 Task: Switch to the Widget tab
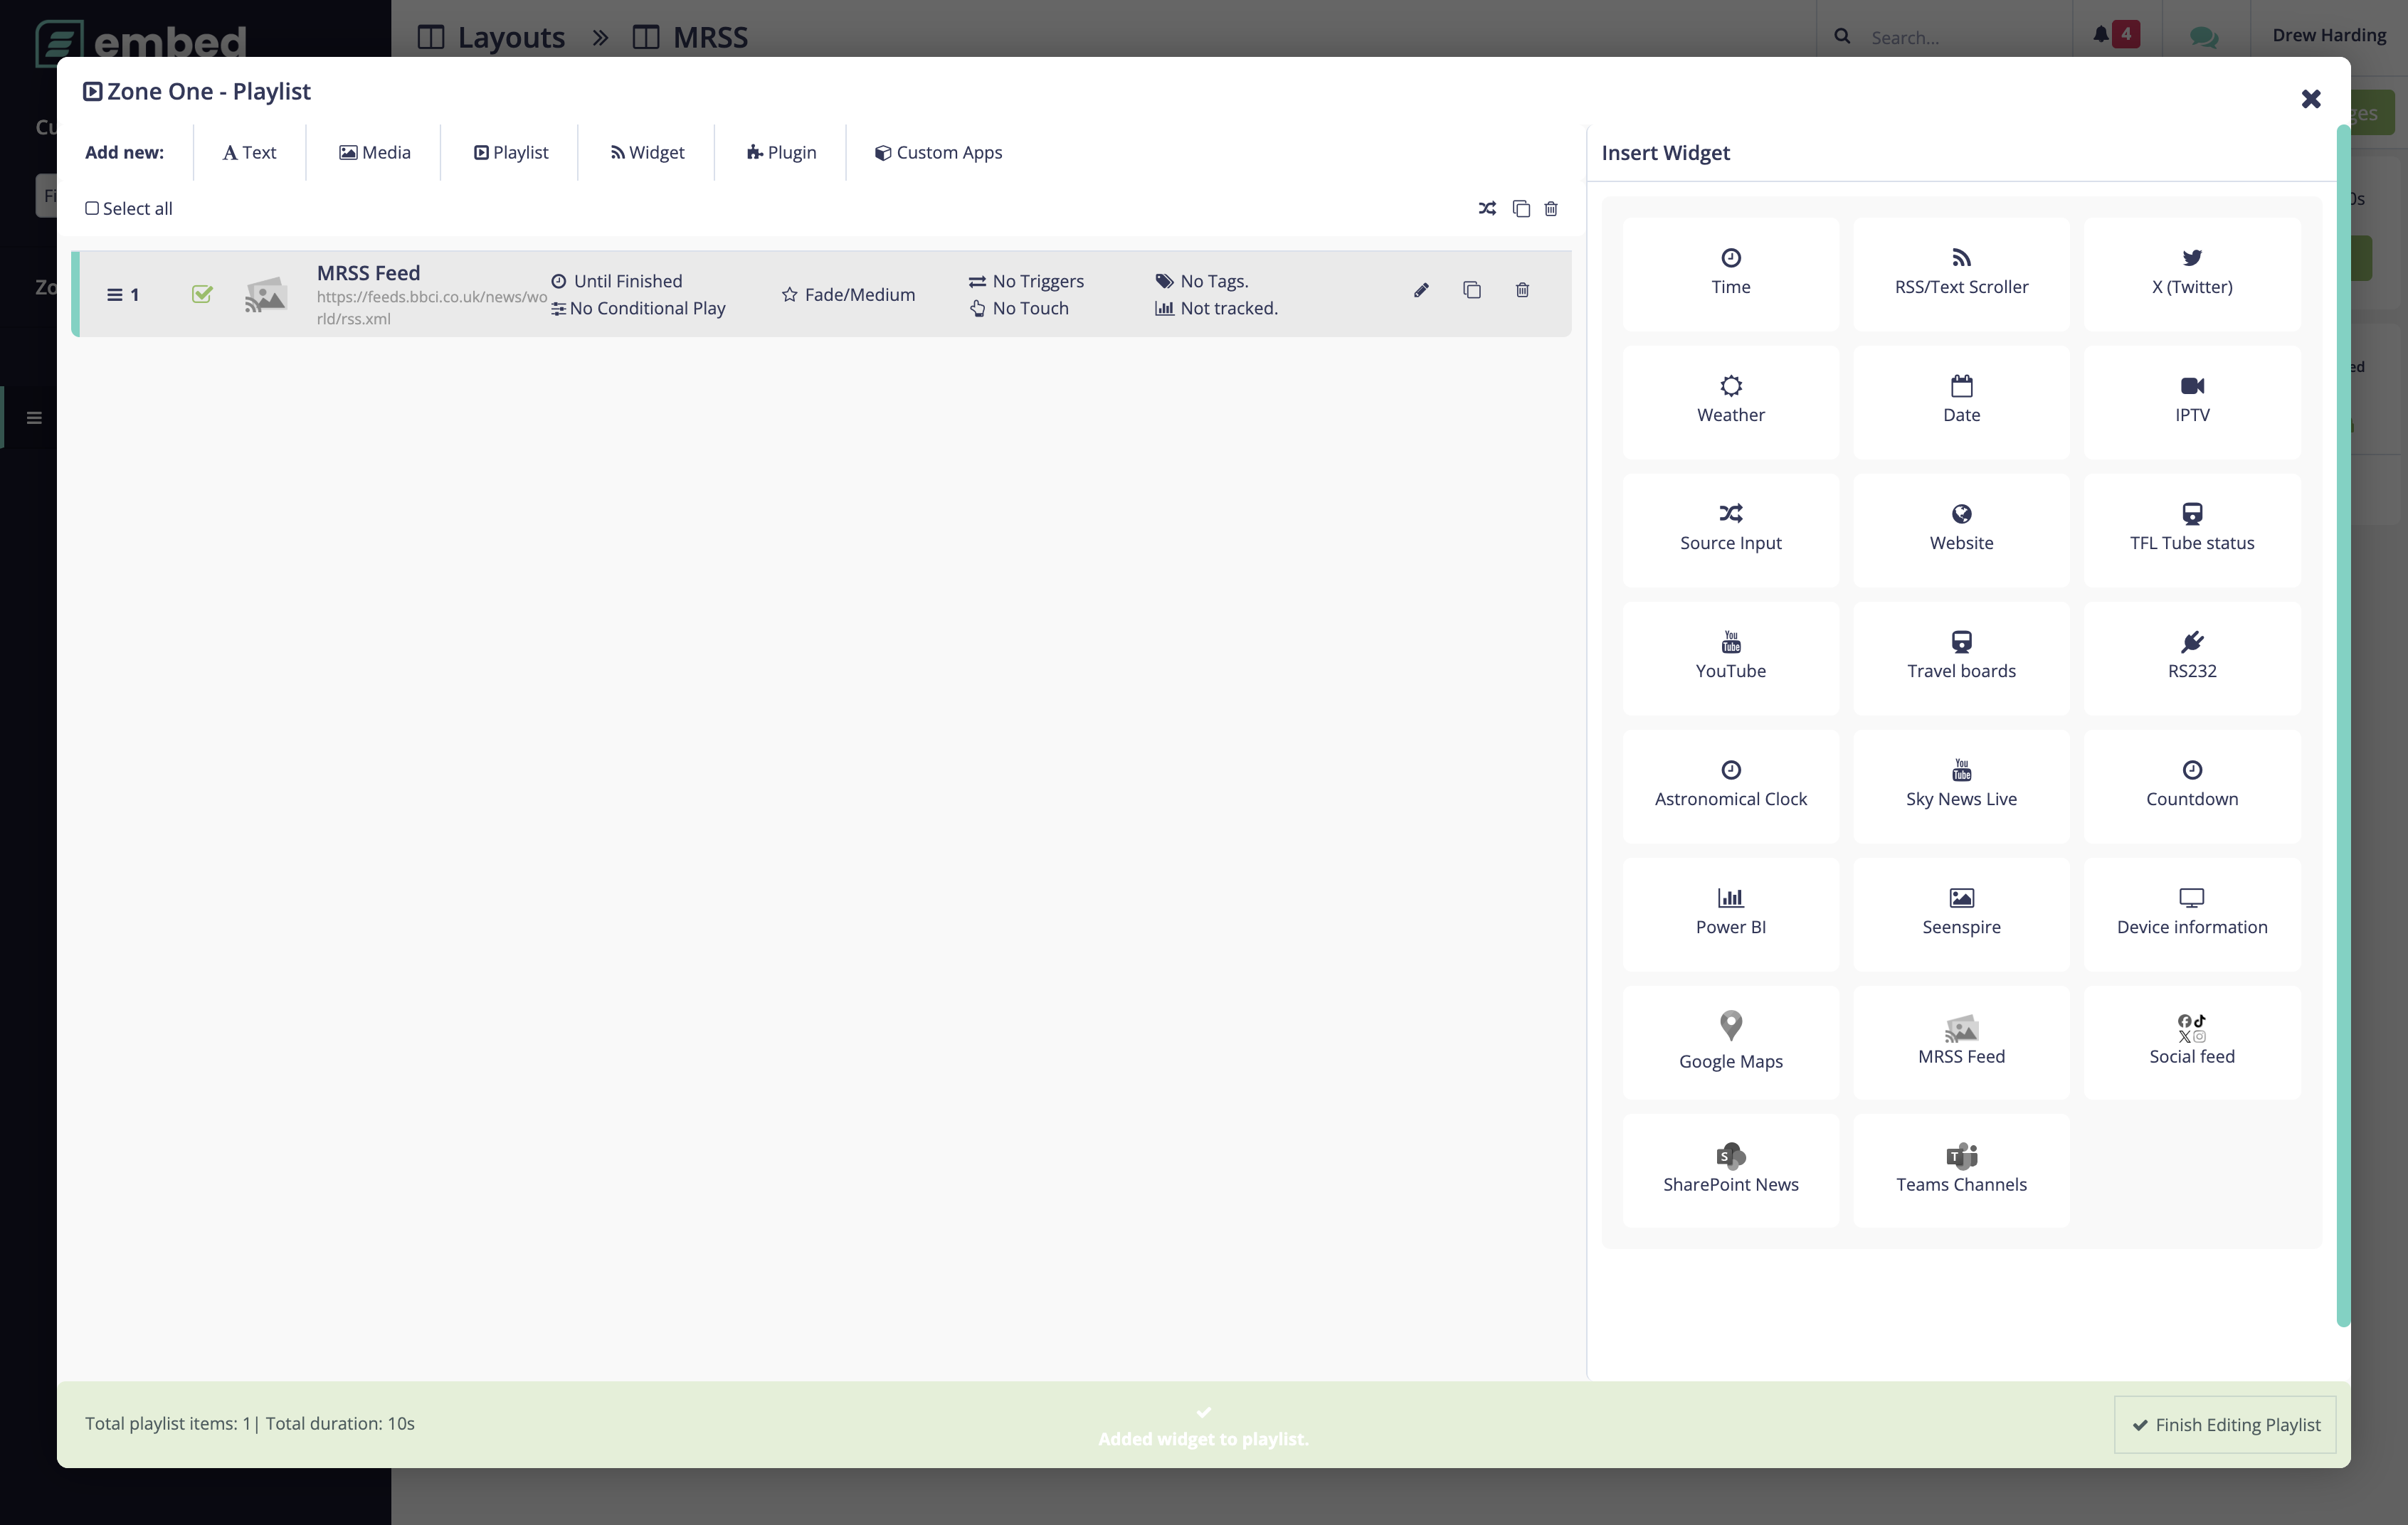coord(646,152)
